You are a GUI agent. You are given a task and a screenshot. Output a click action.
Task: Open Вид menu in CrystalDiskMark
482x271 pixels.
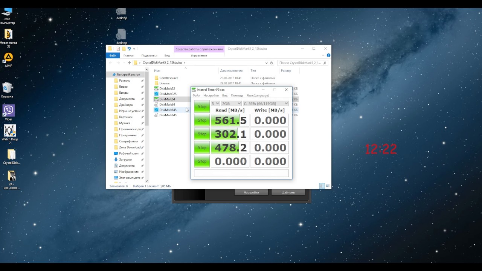225,96
